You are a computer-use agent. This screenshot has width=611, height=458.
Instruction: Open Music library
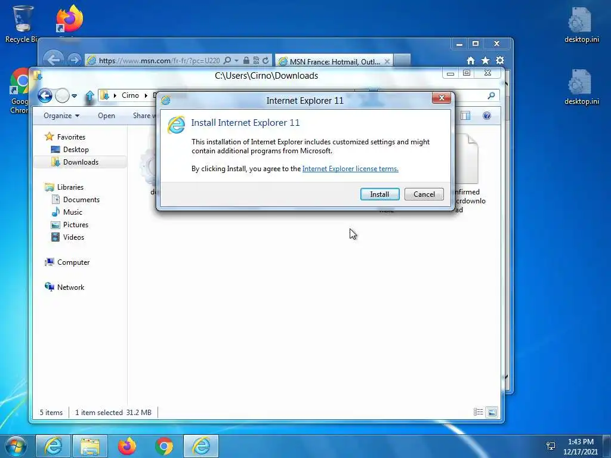click(x=72, y=212)
